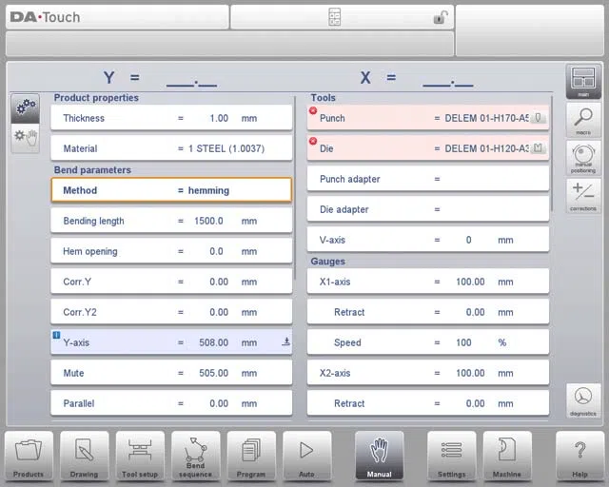This screenshot has width=609, height=487.
Task: Click the Product properties heading
Action: pos(96,97)
